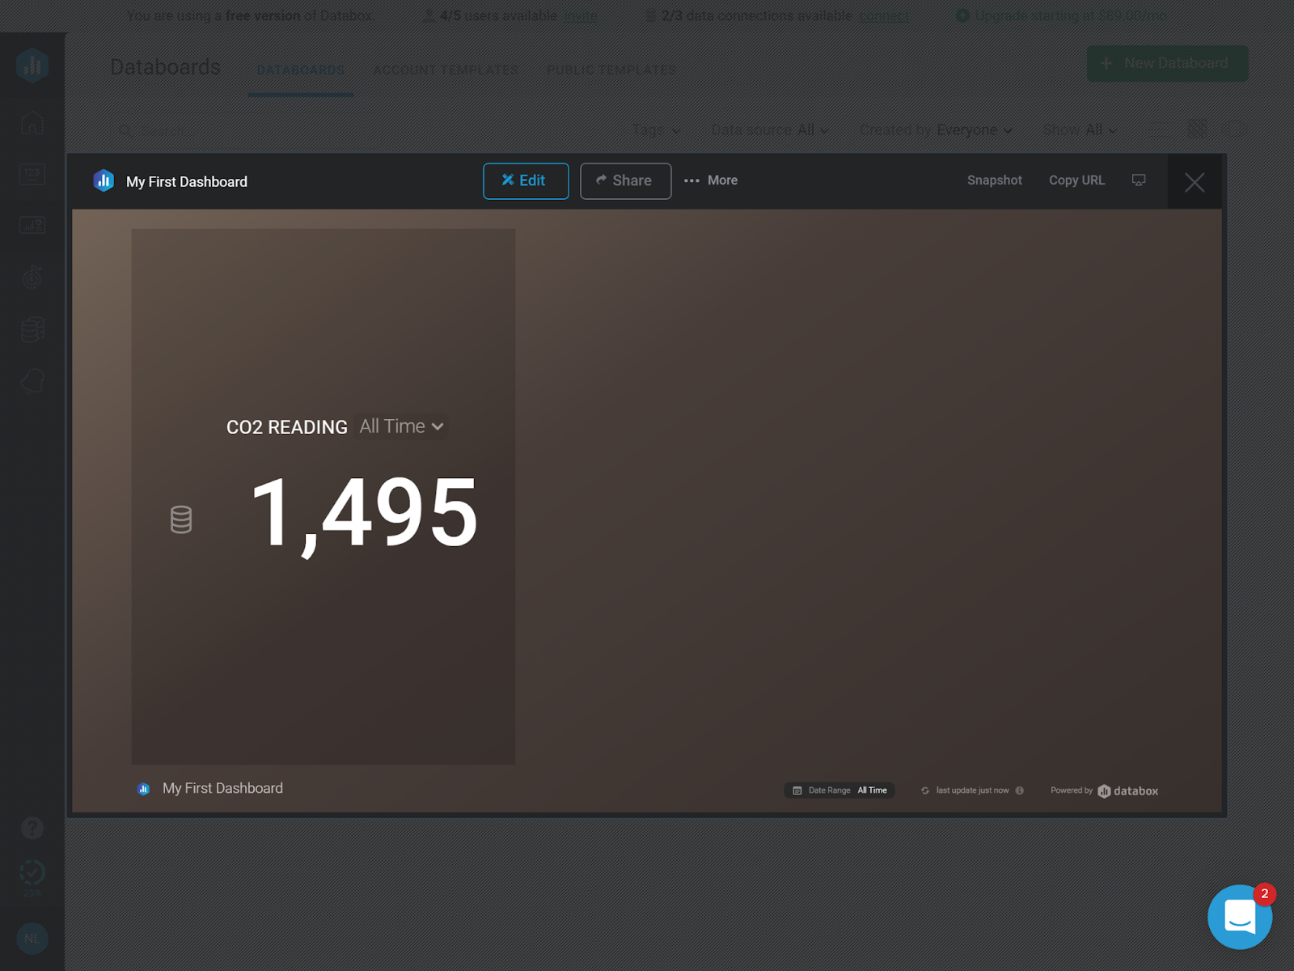Open the Data sources sidebar icon
The image size is (1294, 971).
(32, 329)
